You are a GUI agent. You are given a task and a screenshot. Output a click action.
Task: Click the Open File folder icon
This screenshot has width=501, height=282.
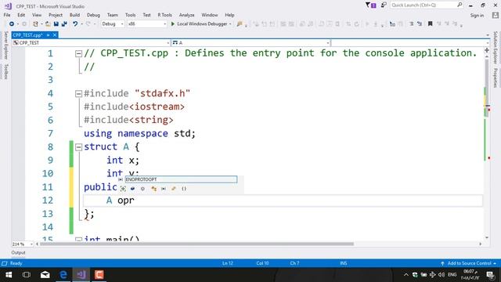[x=48, y=24]
